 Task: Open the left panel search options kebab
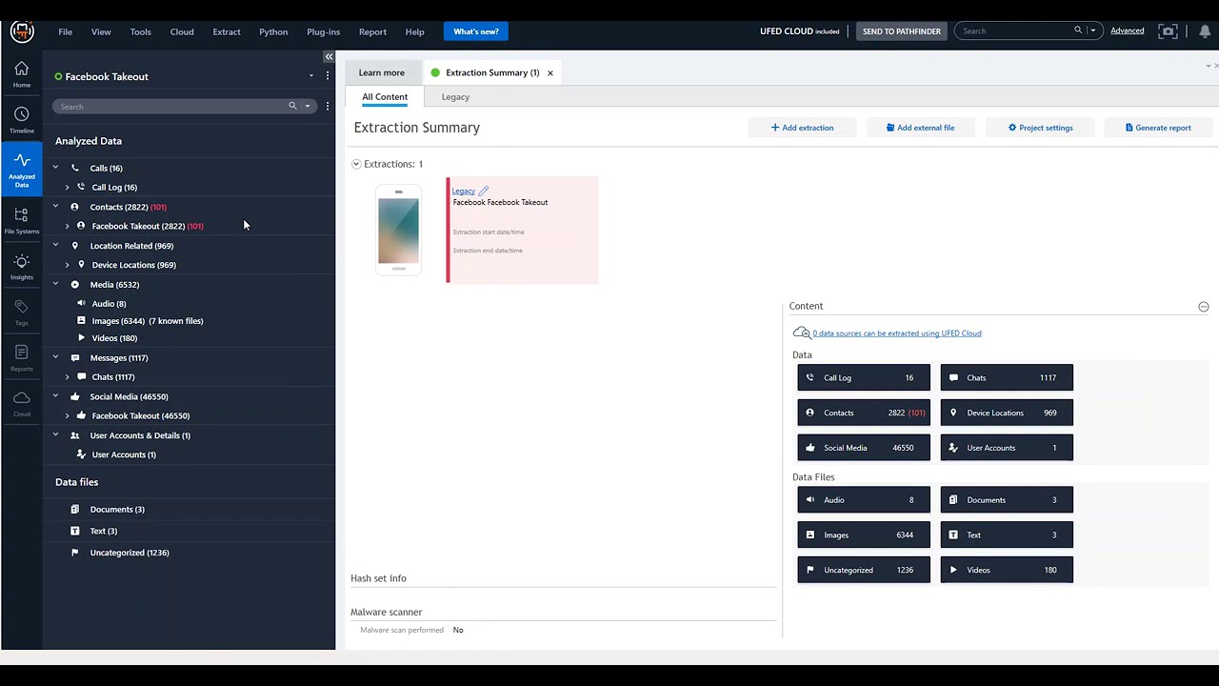point(328,106)
